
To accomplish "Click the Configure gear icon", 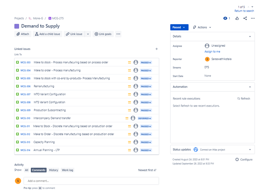I will tap(237, 159).
